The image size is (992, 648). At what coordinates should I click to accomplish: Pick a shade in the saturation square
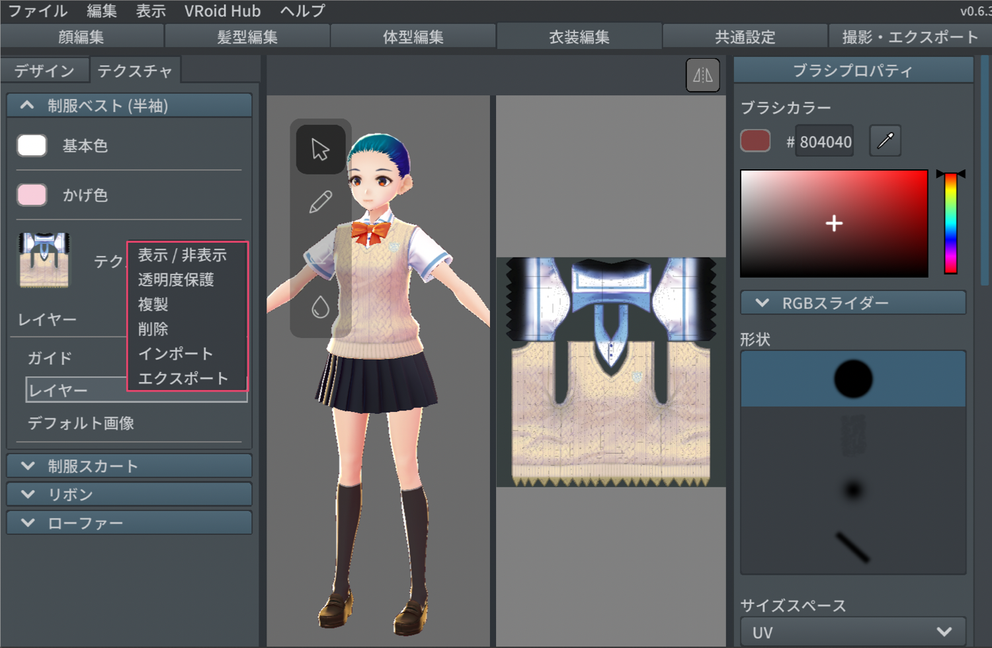(834, 223)
